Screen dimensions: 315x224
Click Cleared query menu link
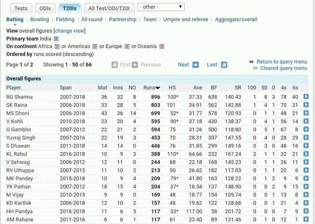[x=284, y=68]
